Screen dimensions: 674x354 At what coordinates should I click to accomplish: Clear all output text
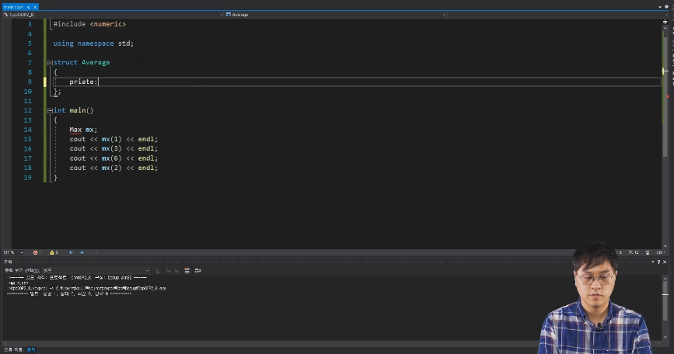click(187, 270)
